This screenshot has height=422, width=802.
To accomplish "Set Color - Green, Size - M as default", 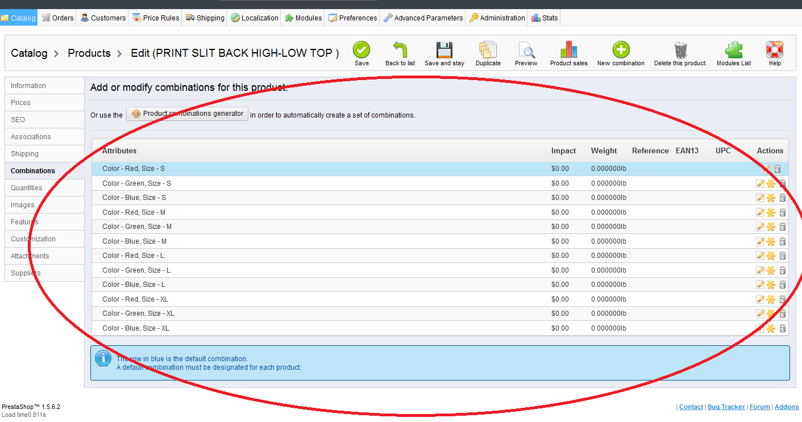I will (x=771, y=227).
